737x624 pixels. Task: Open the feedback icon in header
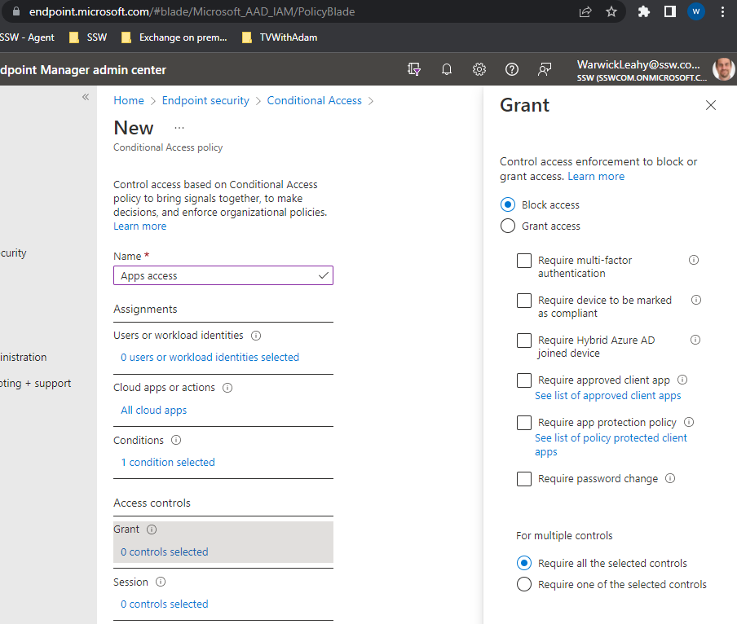coord(545,69)
